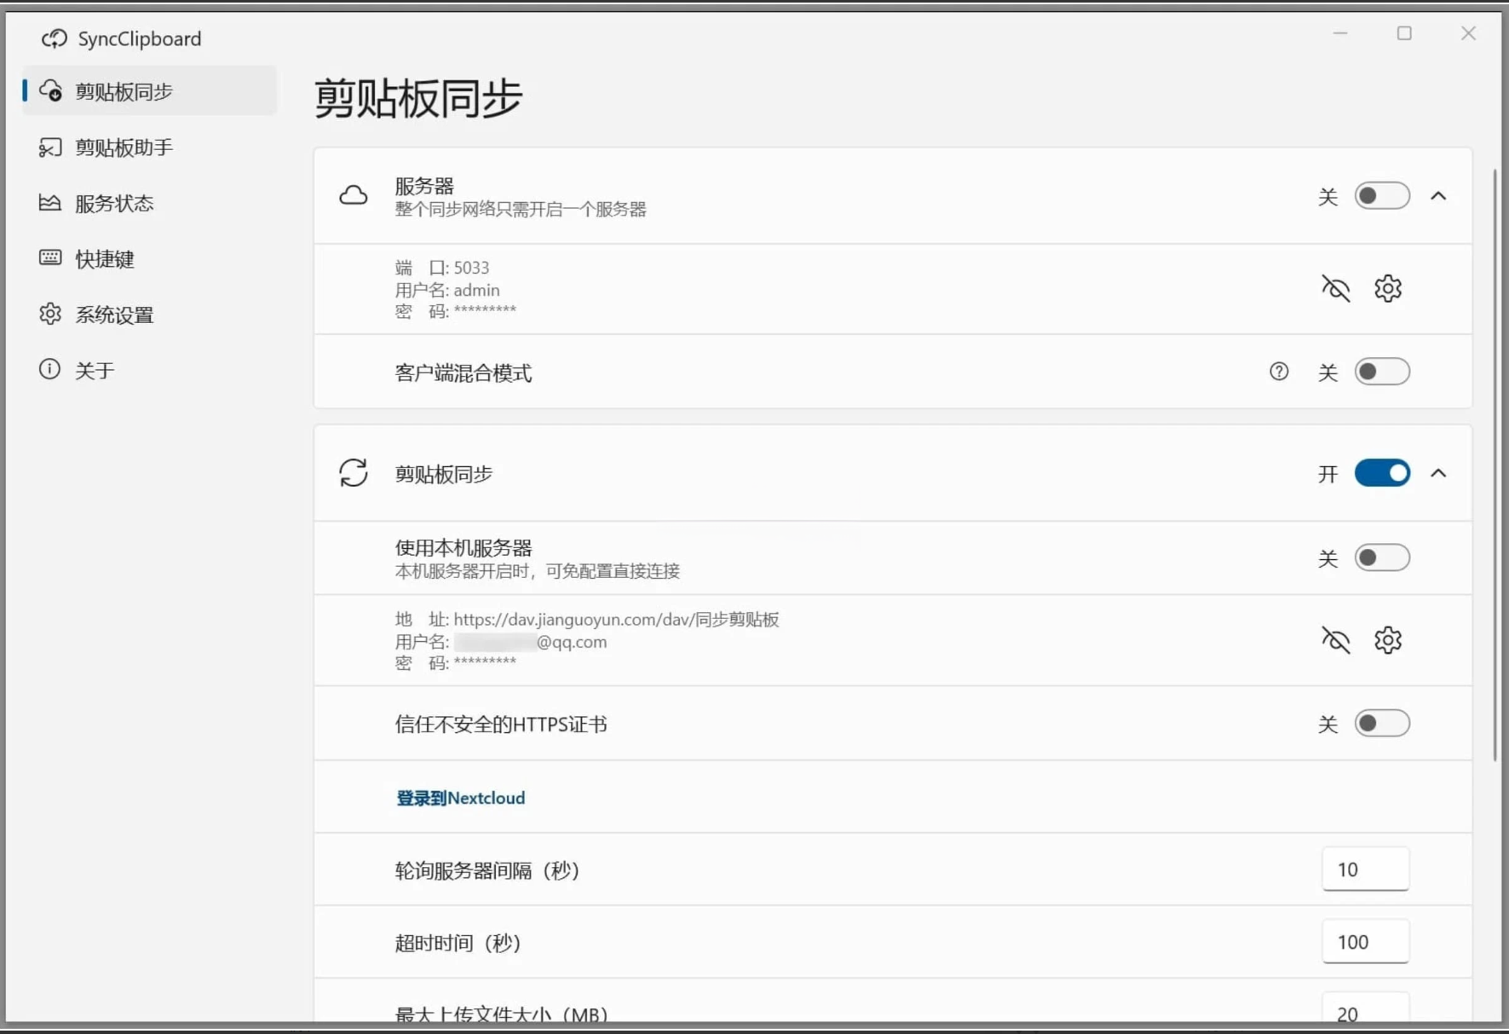Image resolution: width=1509 pixels, height=1034 pixels.
Task: Turn off the 剪贴板同步 switch
Action: point(1382,473)
